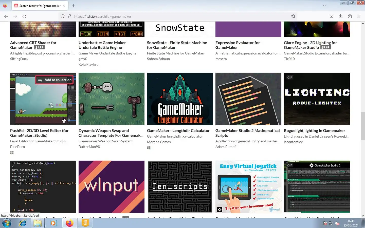Open the code snippet thumbnail with instance_exists
This screenshot has height=228, width=365.
(43, 187)
